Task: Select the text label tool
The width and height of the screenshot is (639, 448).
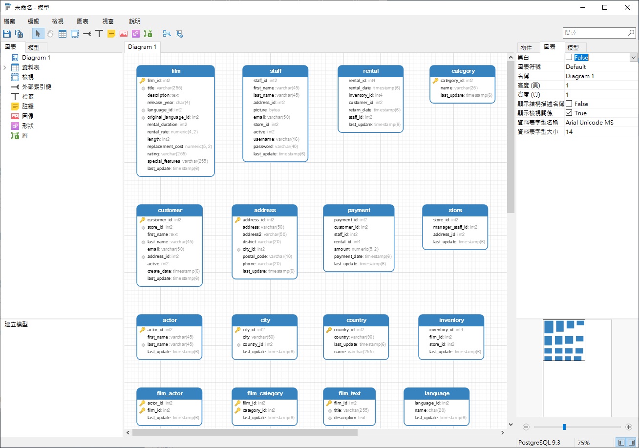Action: point(99,34)
